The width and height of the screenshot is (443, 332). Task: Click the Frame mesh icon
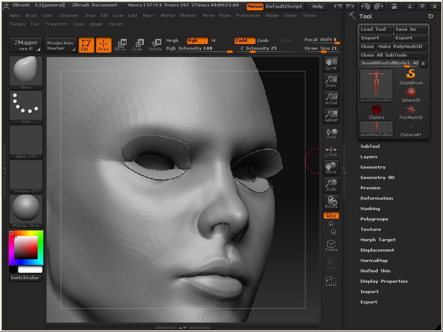tap(331, 246)
